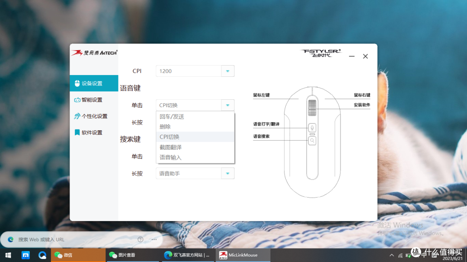Click the A4TECH 双飞燕 logo
The width and height of the screenshot is (467, 262).
(x=94, y=53)
